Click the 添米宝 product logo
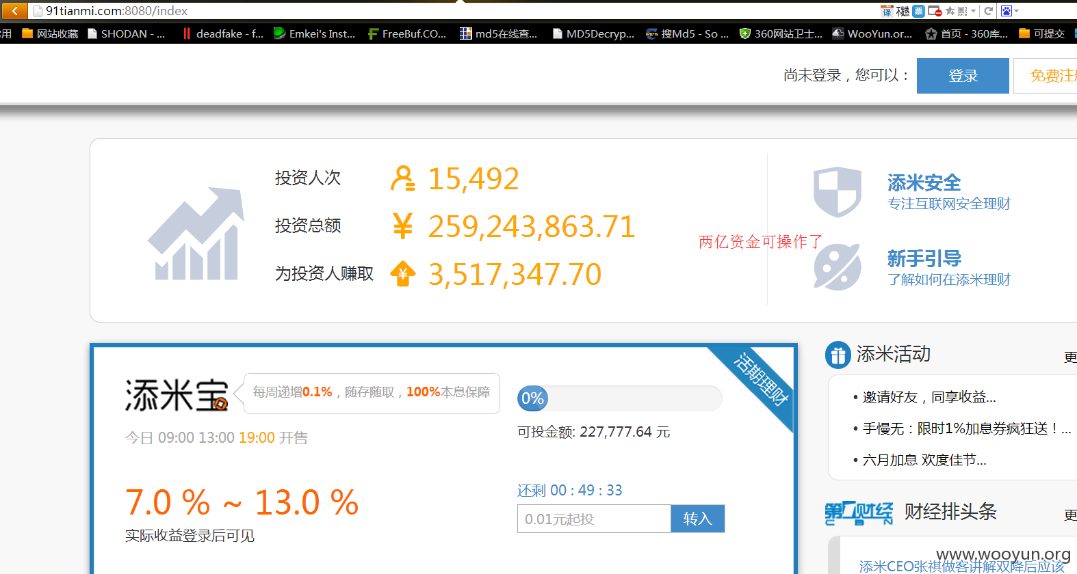 [176, 395]
